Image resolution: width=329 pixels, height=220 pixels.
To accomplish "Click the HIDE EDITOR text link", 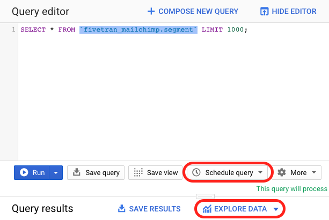I will tap(294, 11).
